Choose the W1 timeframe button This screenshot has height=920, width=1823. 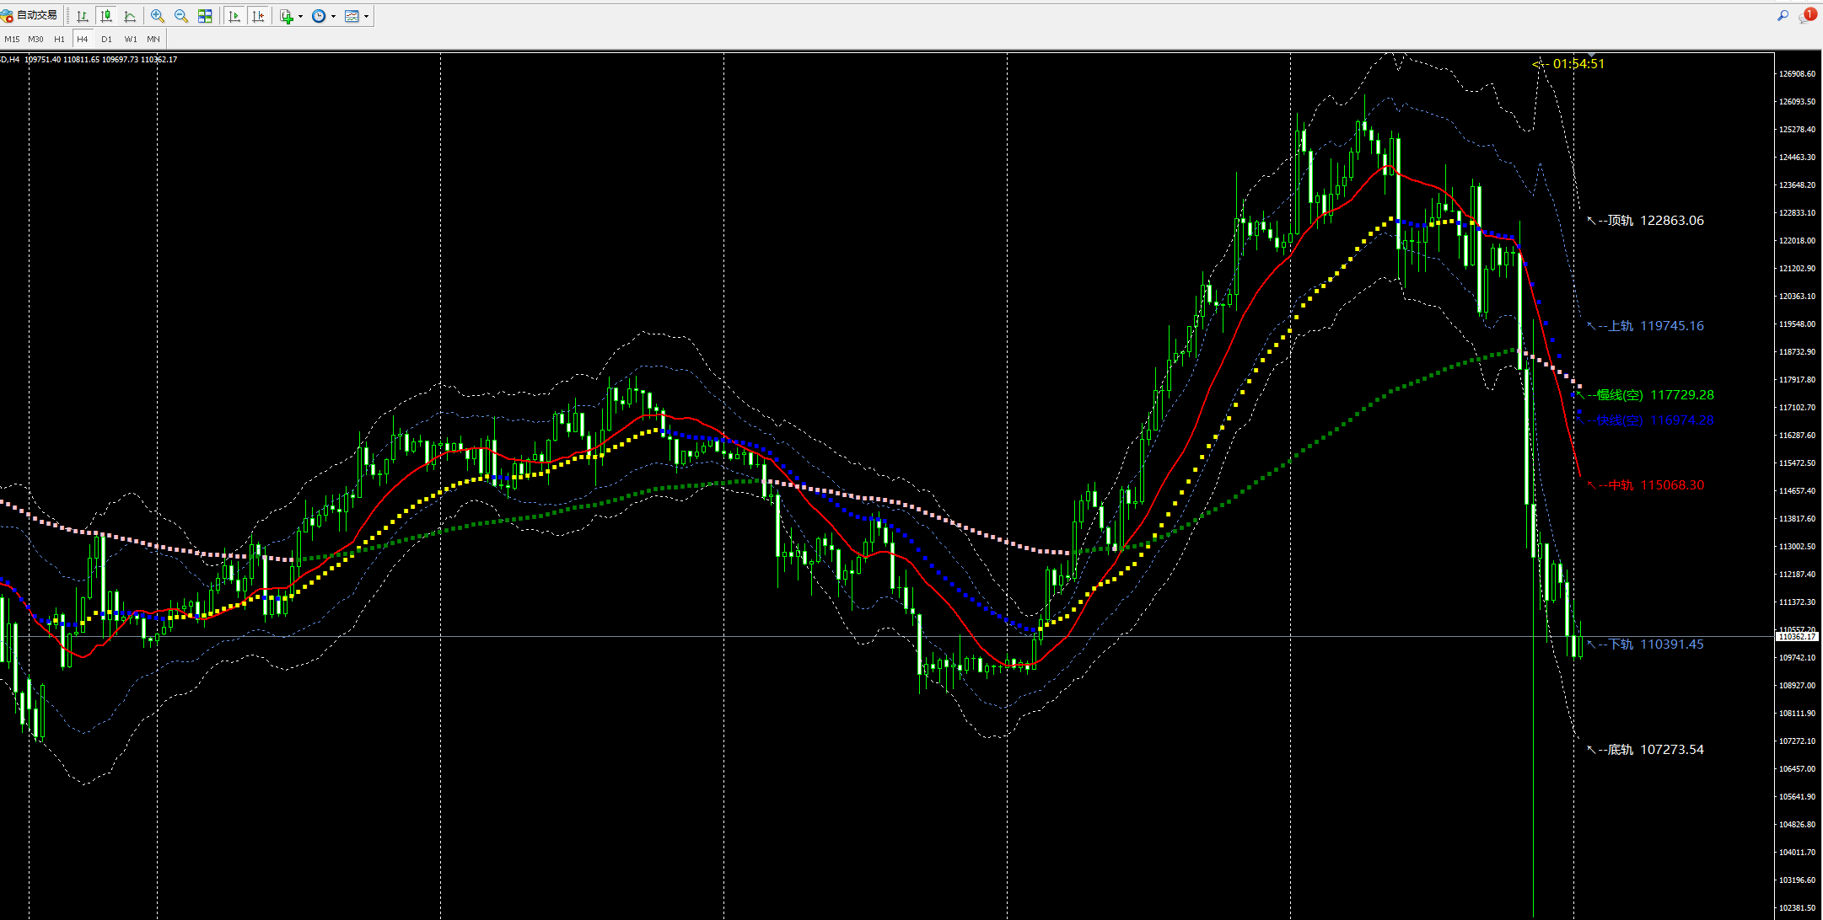click(x=131, y=39)
